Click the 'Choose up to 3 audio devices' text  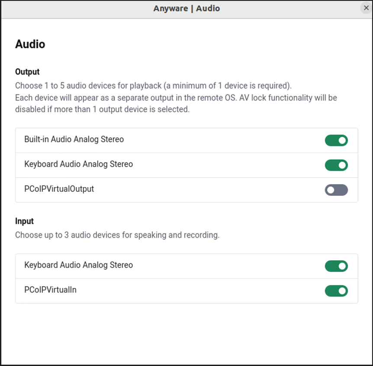(117, 235)
